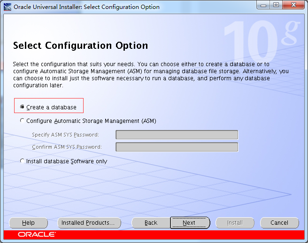Click Next to continue installation
Viewport: 308px width, 243px height.
(190, 223)
